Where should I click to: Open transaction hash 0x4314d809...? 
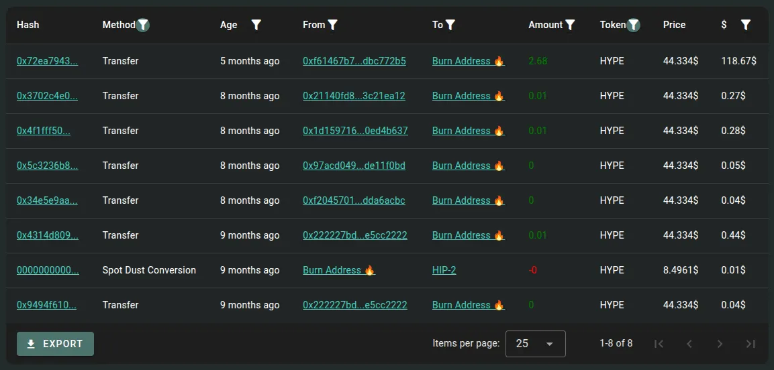[48, 235]
